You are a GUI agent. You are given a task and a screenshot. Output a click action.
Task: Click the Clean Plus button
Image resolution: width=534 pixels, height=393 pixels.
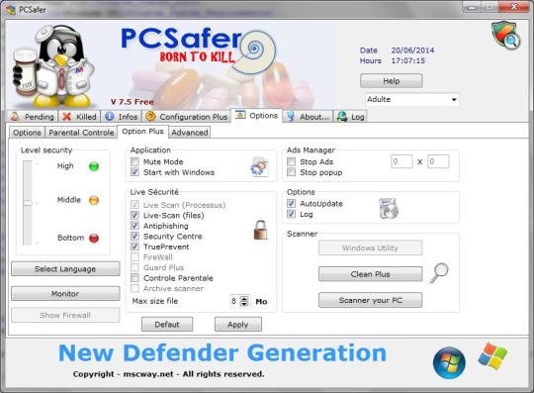coord(371,274)
